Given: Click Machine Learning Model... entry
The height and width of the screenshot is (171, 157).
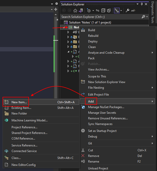Looking at the screenshot, I should pos(41,120).
